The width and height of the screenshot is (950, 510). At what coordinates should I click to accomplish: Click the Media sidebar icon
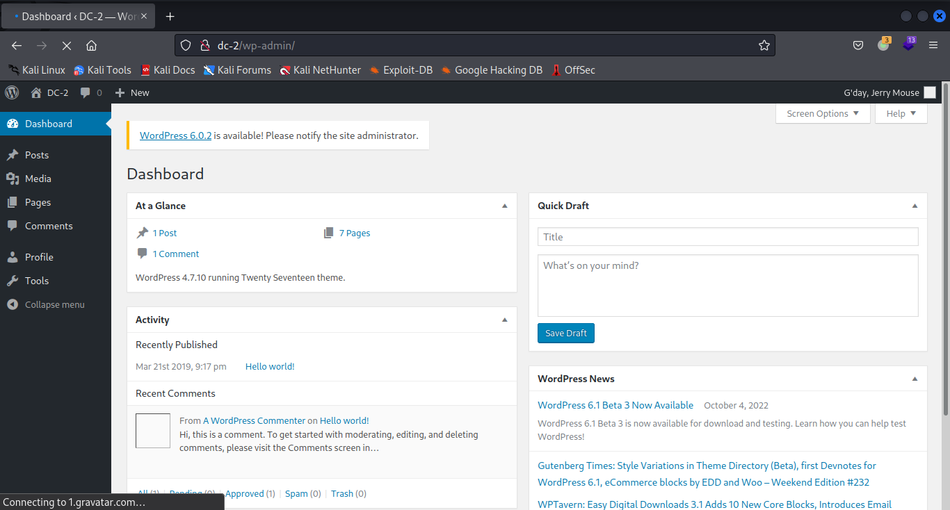pos(13,179)
